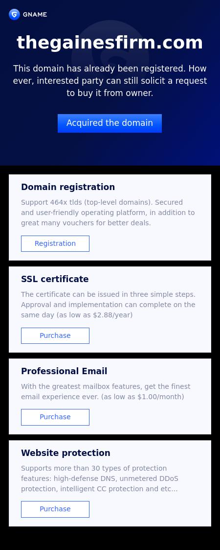
Task: Click Purchase under Website protection
Action: (x=55, y=509)
